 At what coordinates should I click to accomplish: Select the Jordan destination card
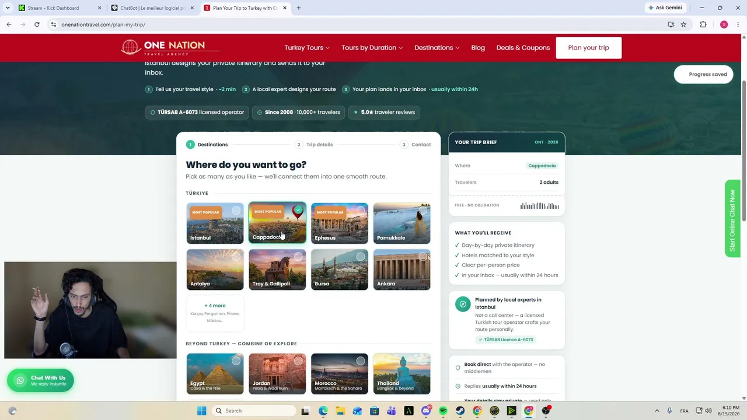coord(277,374)
